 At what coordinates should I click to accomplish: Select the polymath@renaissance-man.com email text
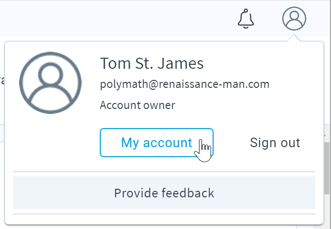[185, 84]
